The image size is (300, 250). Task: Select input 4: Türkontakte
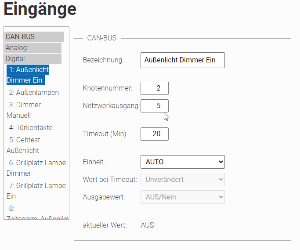point(31,128)
